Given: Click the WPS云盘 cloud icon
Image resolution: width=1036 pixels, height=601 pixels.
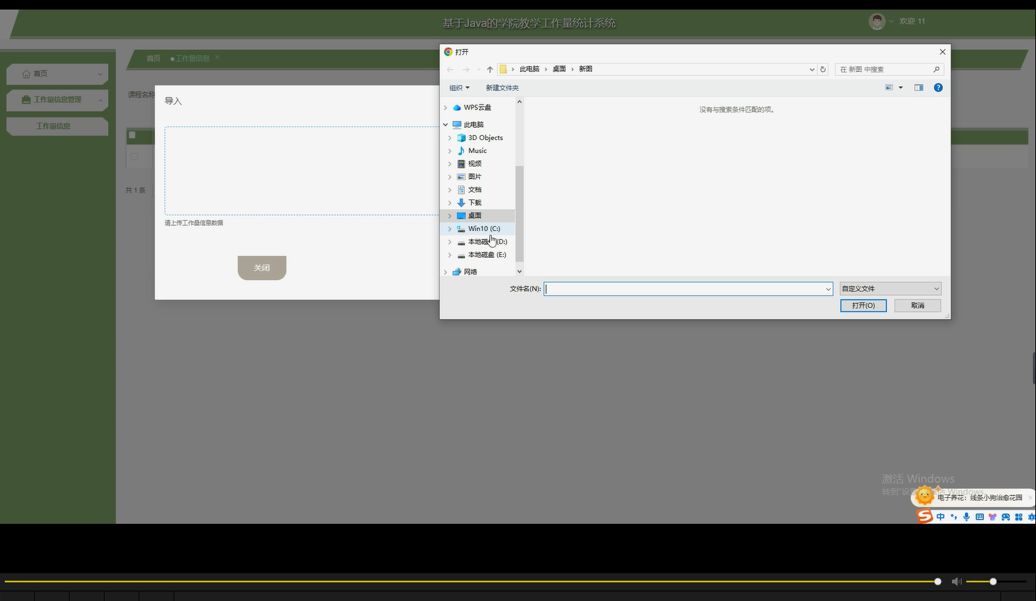Looking at the screenshot, I should pos(456,107).
